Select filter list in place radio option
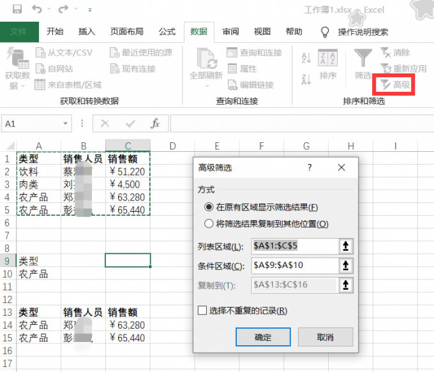Viewport: 434px width, 372px height. coord(208,207)
